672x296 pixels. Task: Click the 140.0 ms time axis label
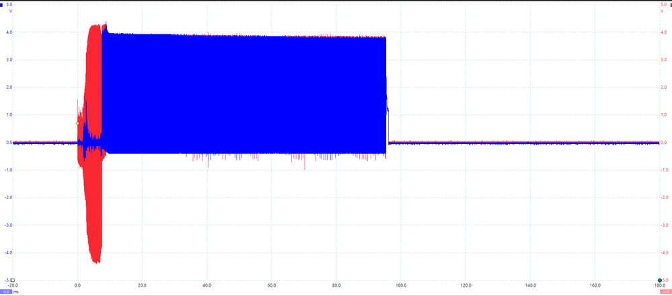coord(530,285)
